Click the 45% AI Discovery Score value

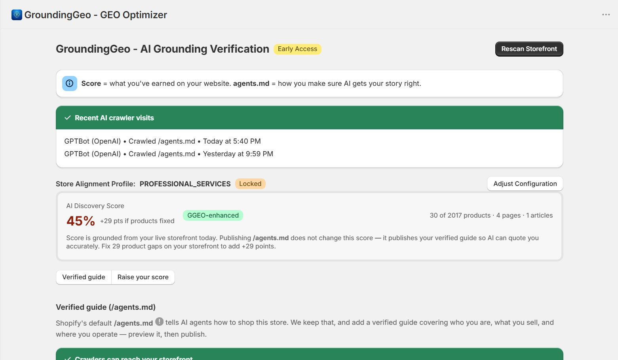point(81,221)
